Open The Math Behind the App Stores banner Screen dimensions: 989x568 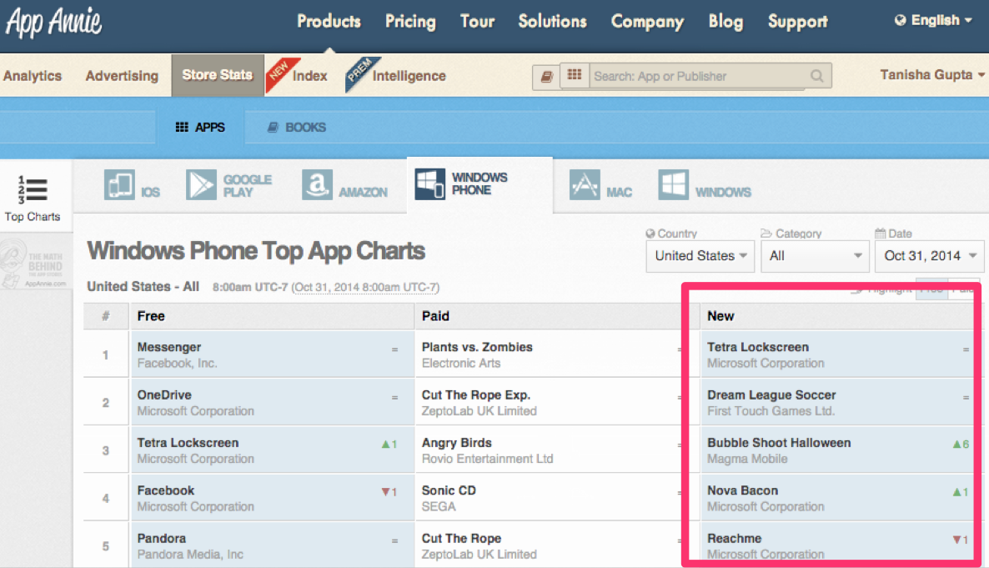pyautogui.click(x=35, y=264)
